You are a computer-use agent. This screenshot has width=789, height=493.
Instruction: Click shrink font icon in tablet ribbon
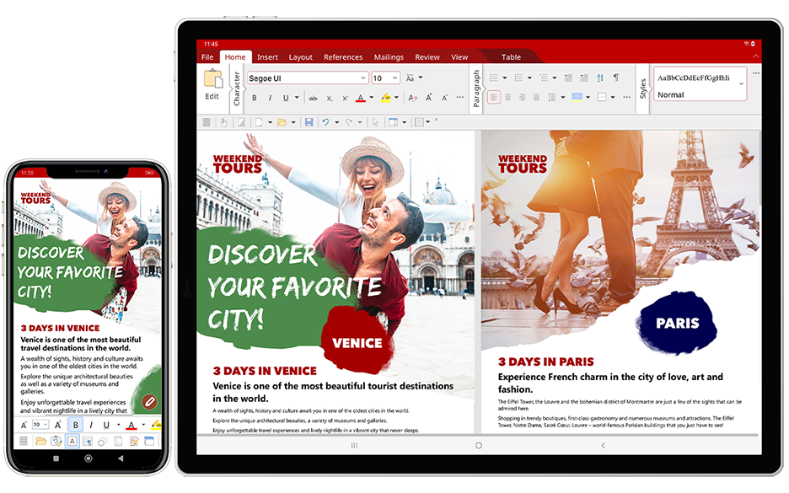[x=445, y=98]
